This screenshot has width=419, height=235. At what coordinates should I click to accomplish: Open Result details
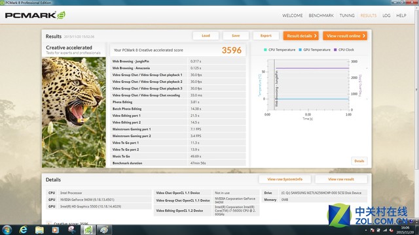click(x=301, y=36)
